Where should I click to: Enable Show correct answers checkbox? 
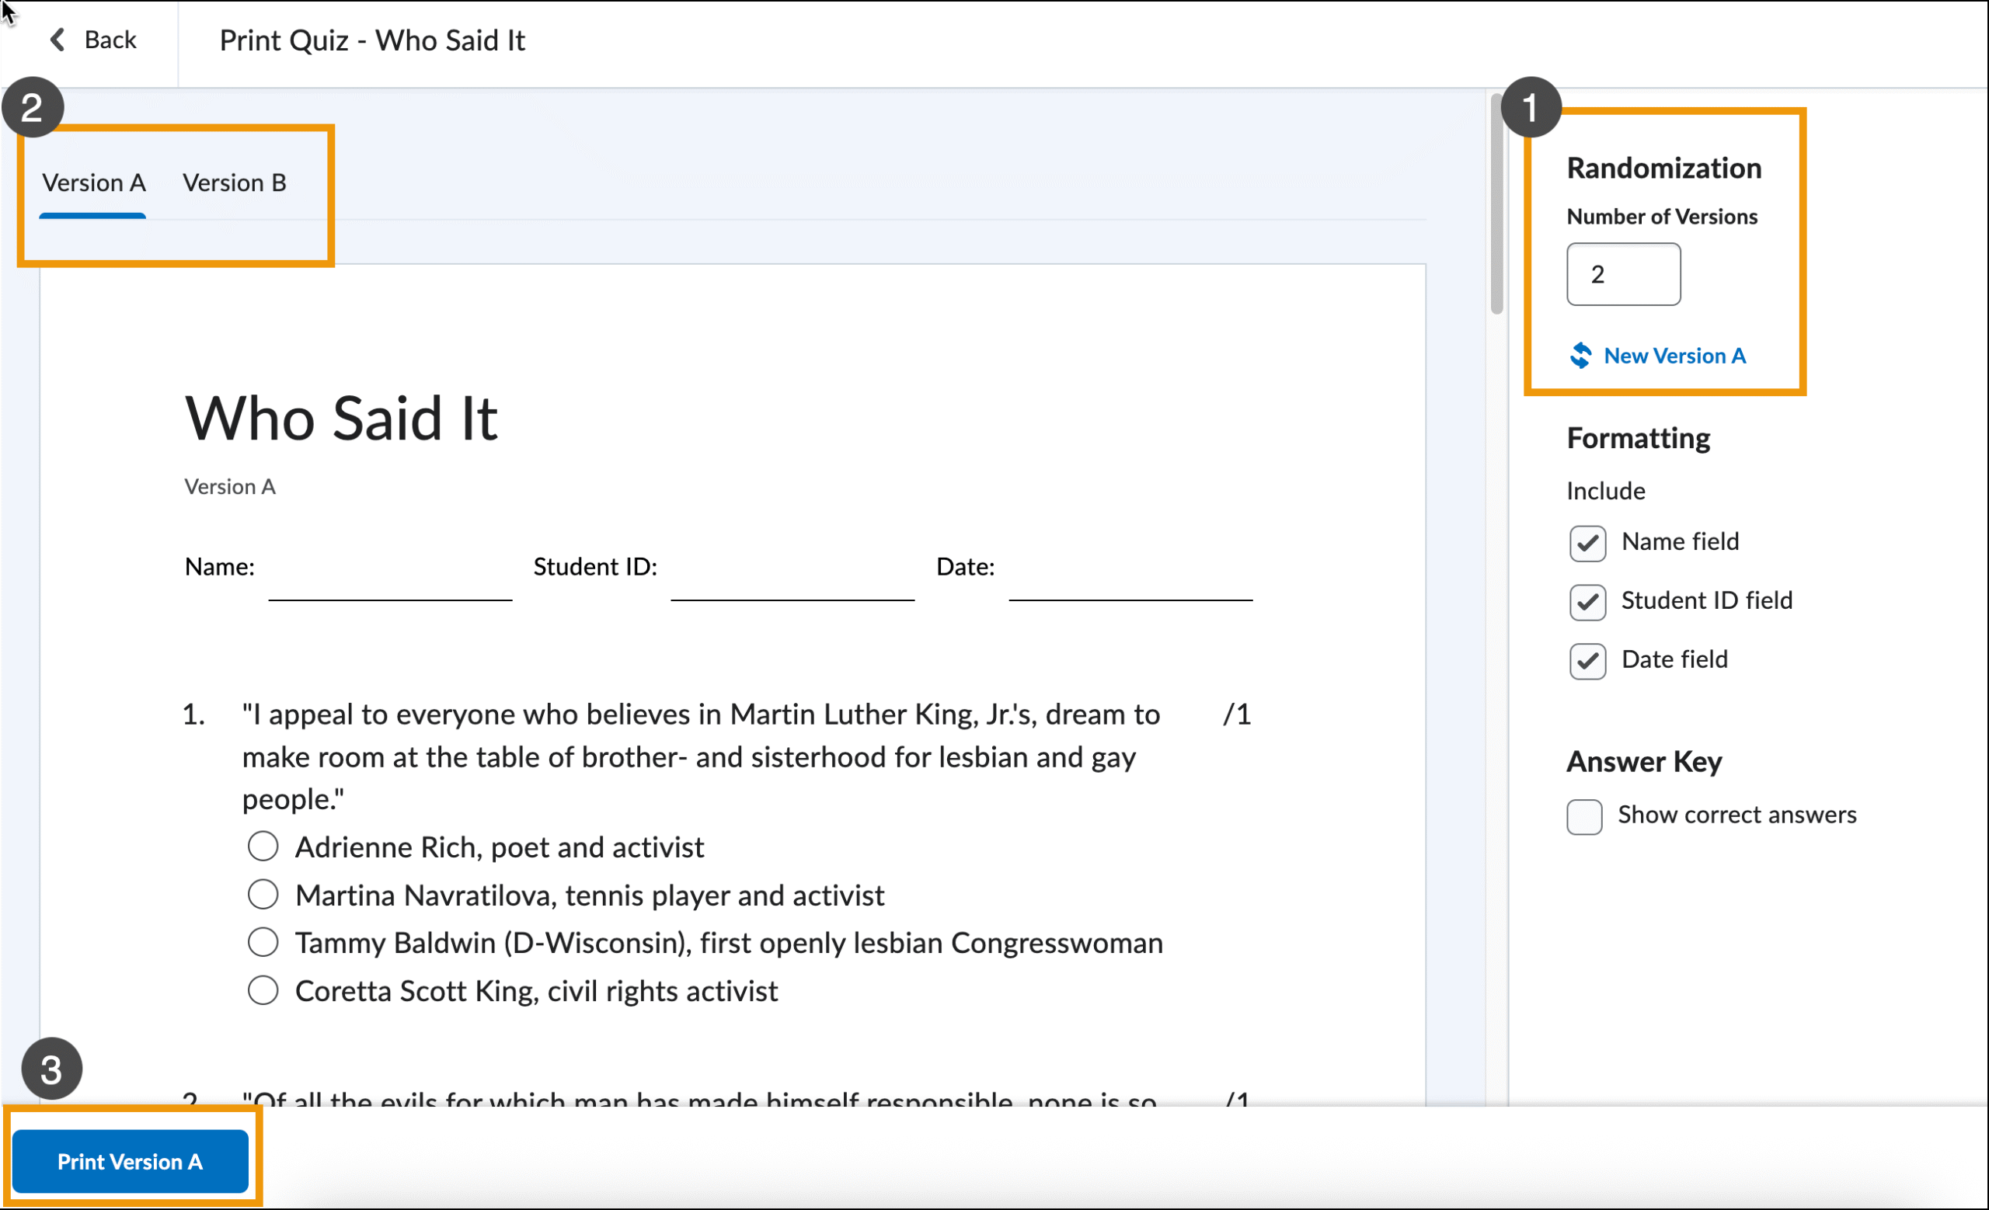1583,816
